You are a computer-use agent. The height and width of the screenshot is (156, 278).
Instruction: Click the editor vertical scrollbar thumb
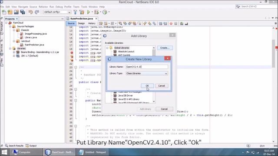(274, 53)
